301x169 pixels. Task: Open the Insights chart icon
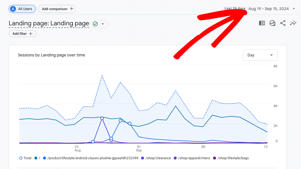[x=272, y=23]
